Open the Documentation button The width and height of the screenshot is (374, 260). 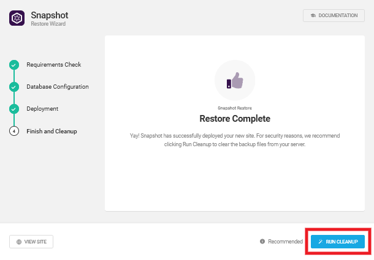[x=334, y=15]
